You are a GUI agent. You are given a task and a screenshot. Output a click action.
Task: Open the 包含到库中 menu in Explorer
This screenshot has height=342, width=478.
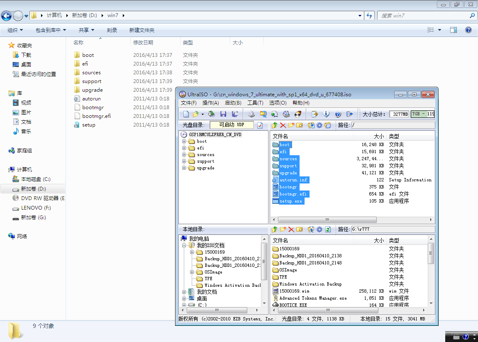[x=51, y=30]
